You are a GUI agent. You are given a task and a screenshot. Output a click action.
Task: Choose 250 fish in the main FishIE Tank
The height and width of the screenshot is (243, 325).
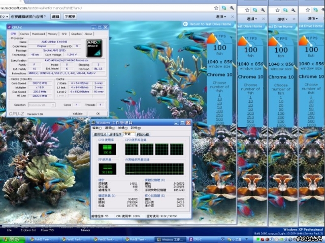pos(219,115)
